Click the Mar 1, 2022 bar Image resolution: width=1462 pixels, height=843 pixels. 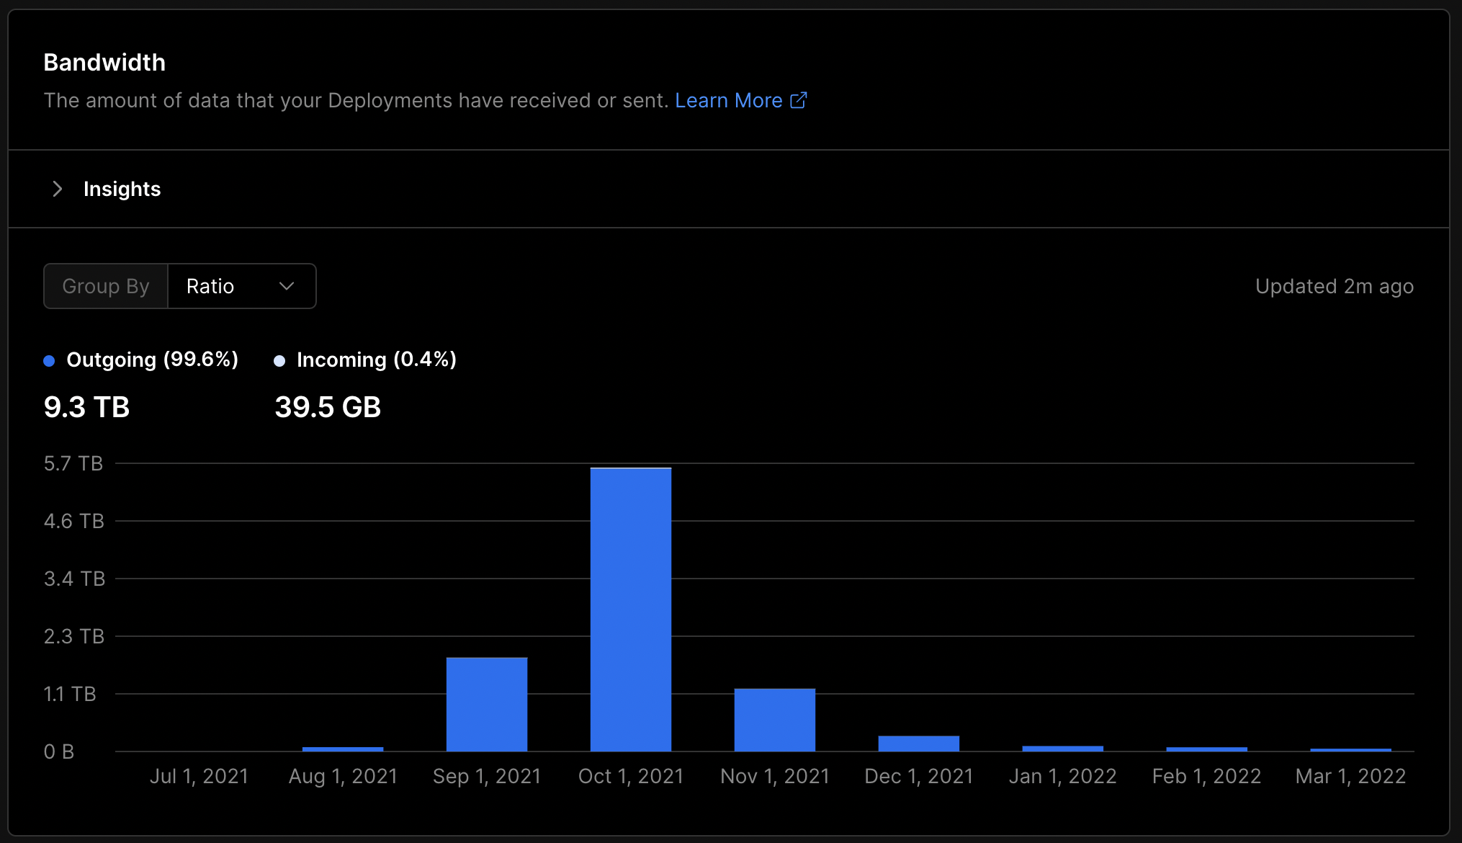tap(1351, 749)
